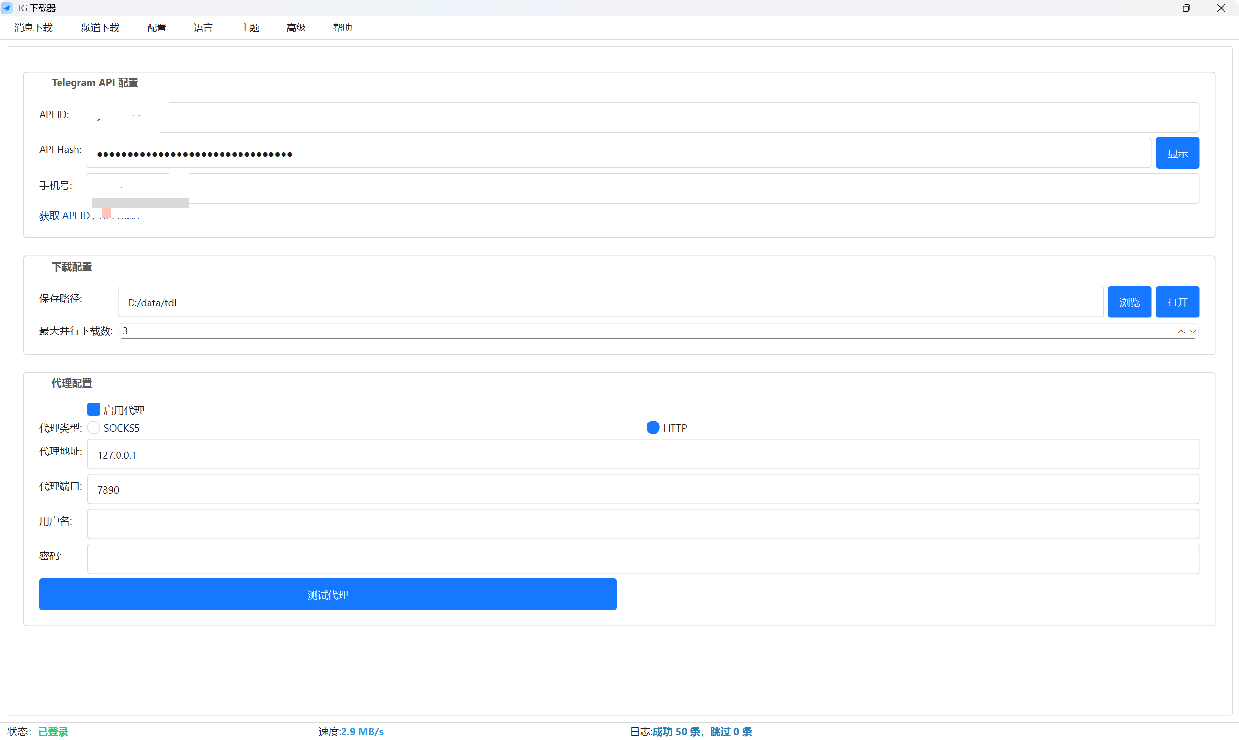Increase max parallel downloads with up arrow

click(1180, 332)
